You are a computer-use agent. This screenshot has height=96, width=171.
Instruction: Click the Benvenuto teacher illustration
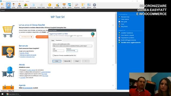(x=8, y=52)
